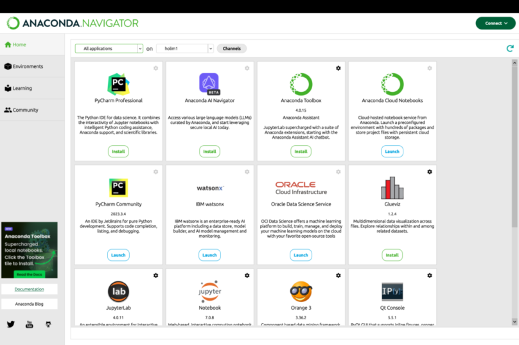Open the Jupyter Notebook tile gear menu
The image size is (519, 345).
tap(247, 276)
